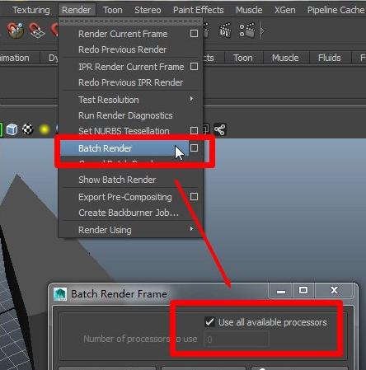This screenshot has height=370, width=366.
Task: Select Run Render Diagnostics
Action: point(125,115)
